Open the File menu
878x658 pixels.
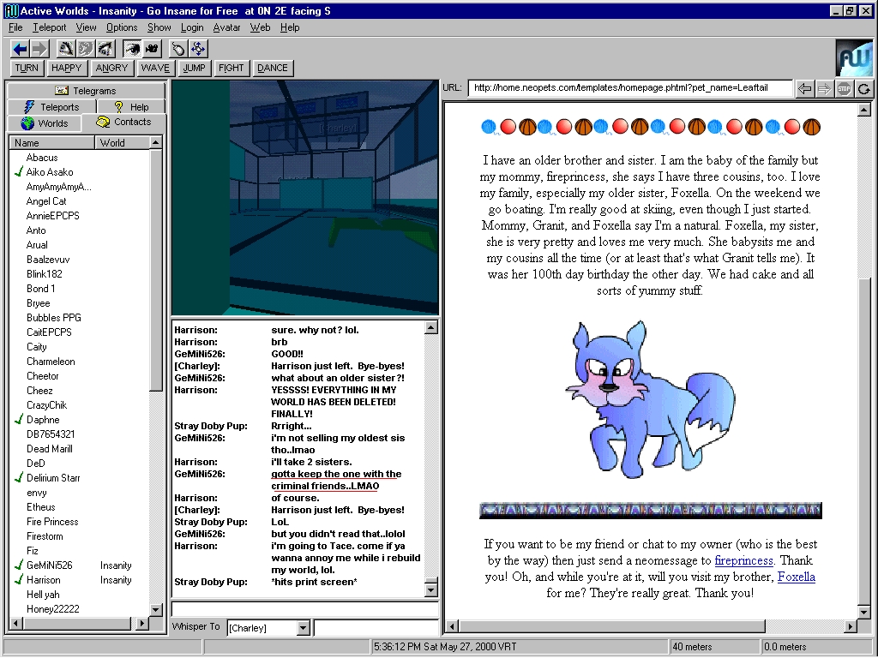tap(15, 27)
